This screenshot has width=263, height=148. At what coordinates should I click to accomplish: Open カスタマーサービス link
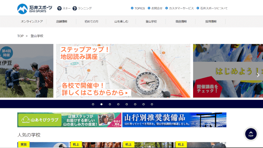pyautogui.click(x=180, y=8)
